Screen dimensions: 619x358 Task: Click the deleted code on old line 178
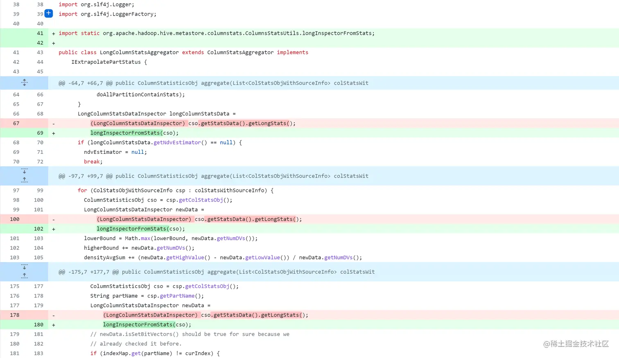click(206, 315)
